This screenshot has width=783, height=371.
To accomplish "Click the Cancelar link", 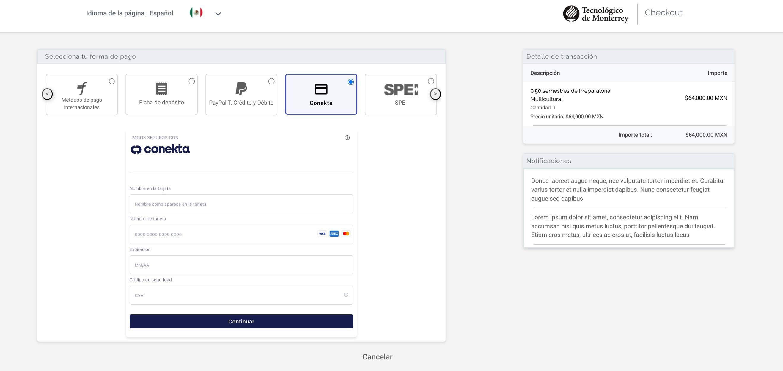I will [377, 357].
